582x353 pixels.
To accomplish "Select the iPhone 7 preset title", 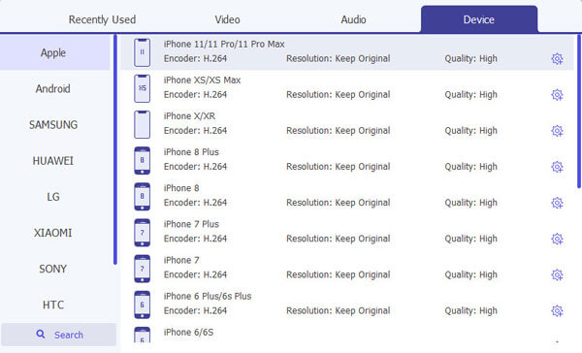I will coord(181,260).
